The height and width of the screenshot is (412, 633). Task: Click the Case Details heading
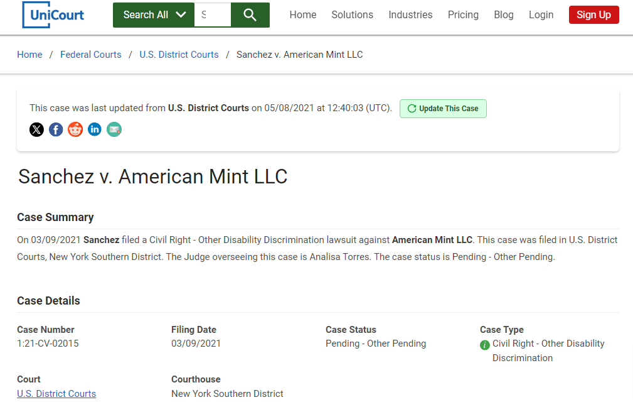pyautogui.click(x=48, y=301)
